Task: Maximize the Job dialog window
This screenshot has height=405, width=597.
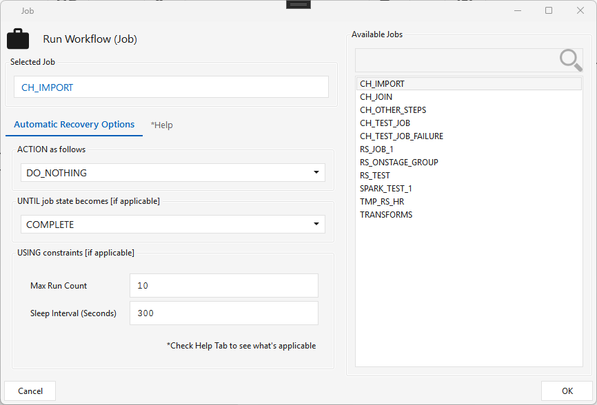Action: (x=549, y=10)
